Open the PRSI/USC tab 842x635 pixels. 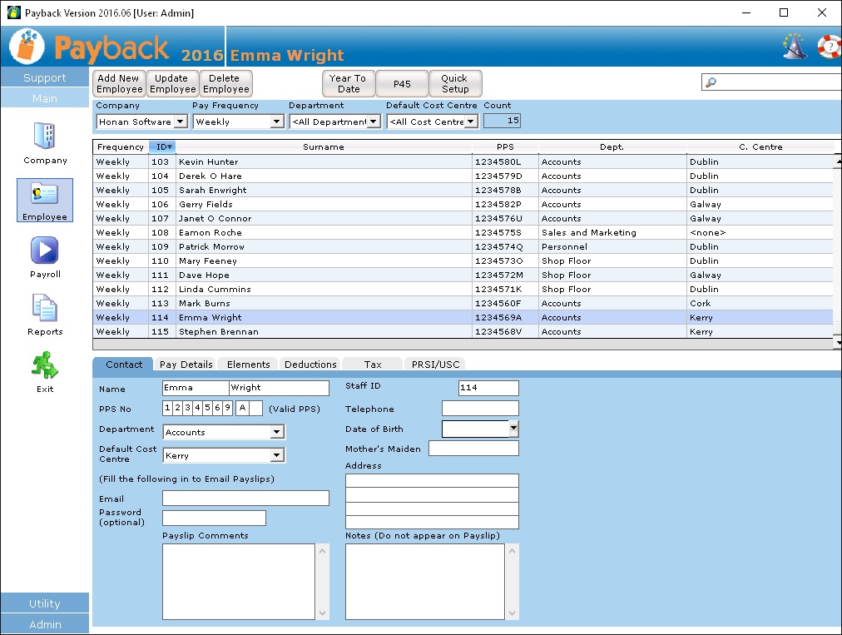click(x=434, y=365)
